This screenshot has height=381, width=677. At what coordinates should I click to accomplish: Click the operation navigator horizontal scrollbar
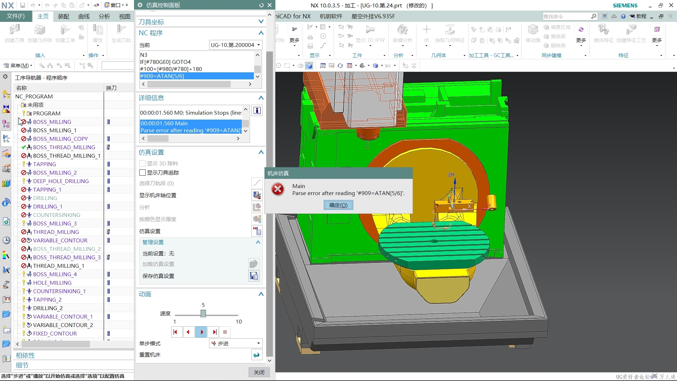pyautogui.click(x=56, y=344)
